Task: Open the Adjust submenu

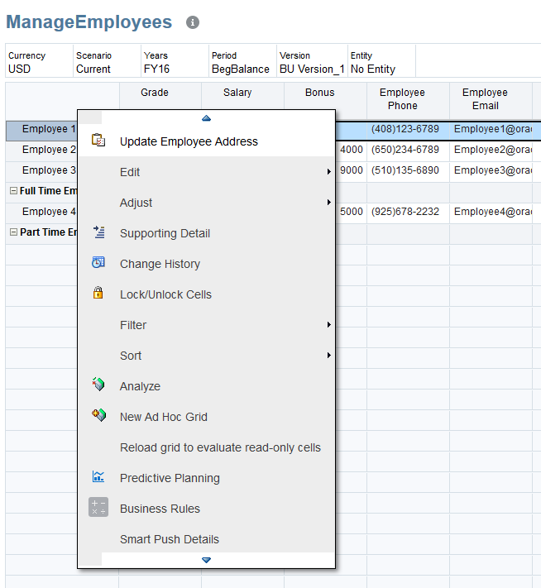Action: [x=206, y=203]
